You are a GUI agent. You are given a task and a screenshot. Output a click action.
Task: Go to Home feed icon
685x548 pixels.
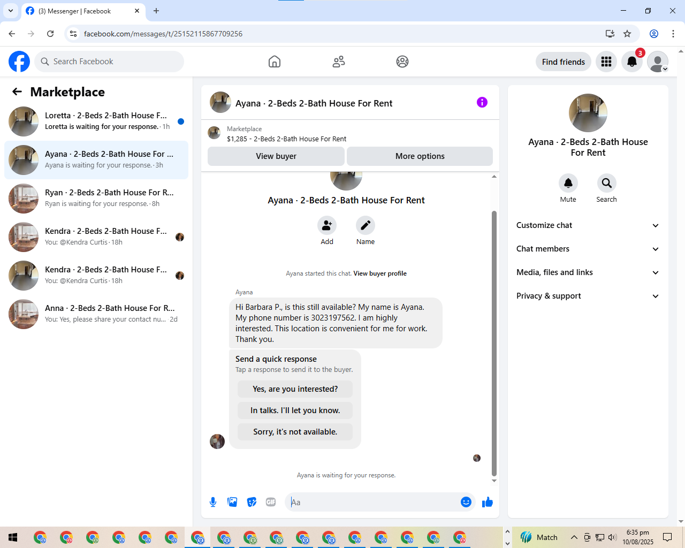click(x=275, y=62)
